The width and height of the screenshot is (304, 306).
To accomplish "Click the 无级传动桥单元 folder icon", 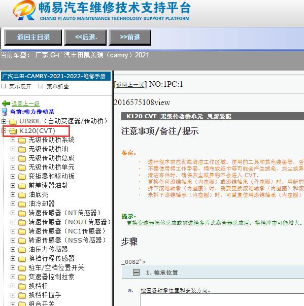I will coord(22,167).
